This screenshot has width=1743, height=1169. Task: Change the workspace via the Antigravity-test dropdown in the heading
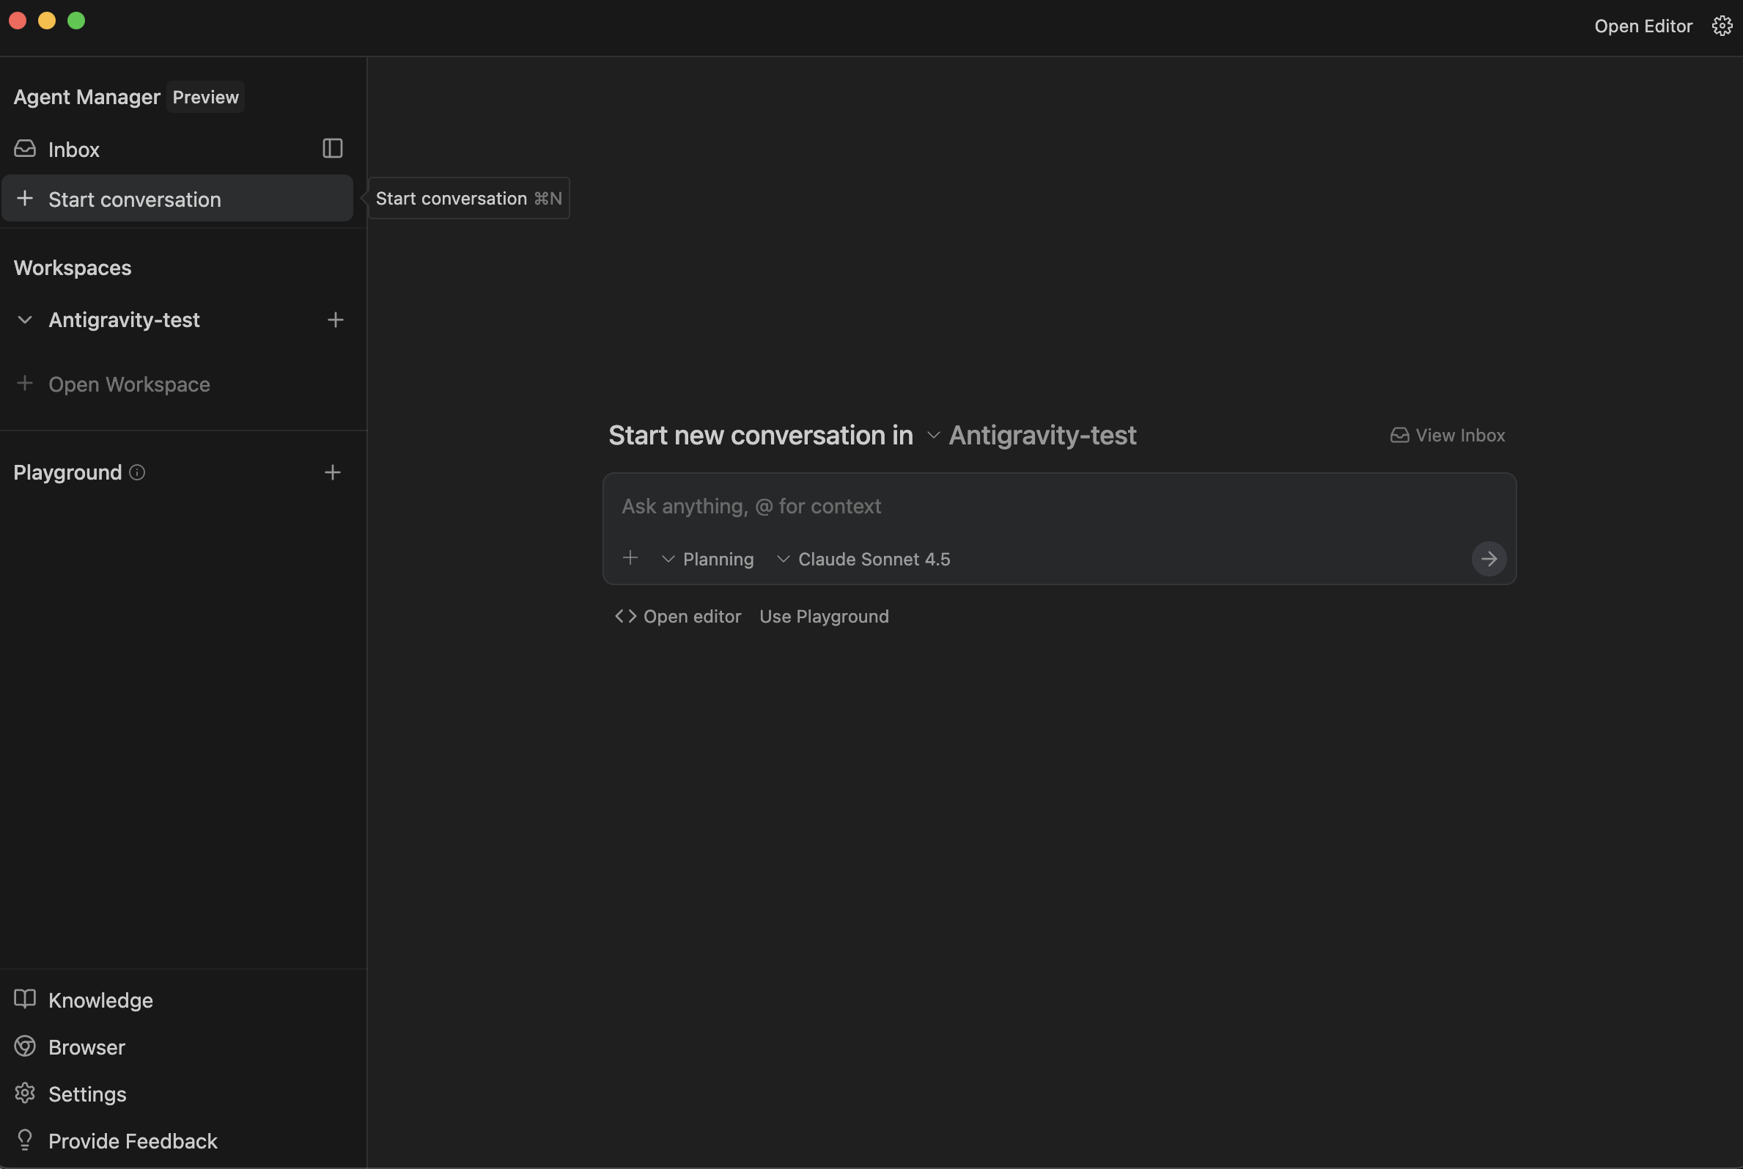(1032, 436)
